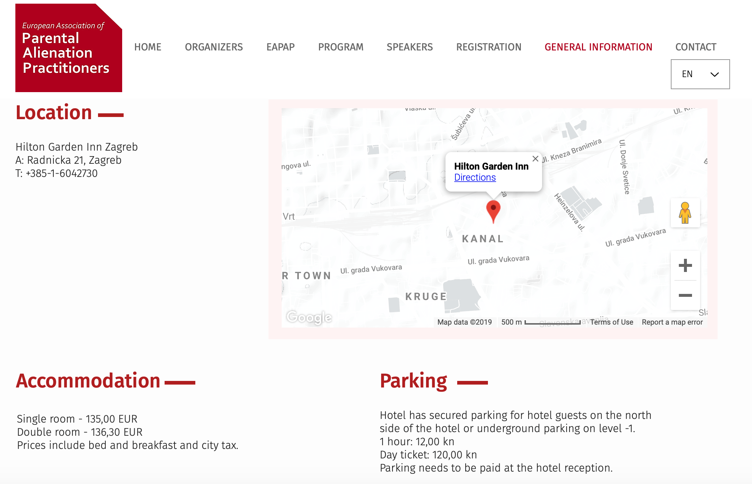Open the SPEAKERS menu item
Viewport: 752px width, 484px height.
coord(410,47)
